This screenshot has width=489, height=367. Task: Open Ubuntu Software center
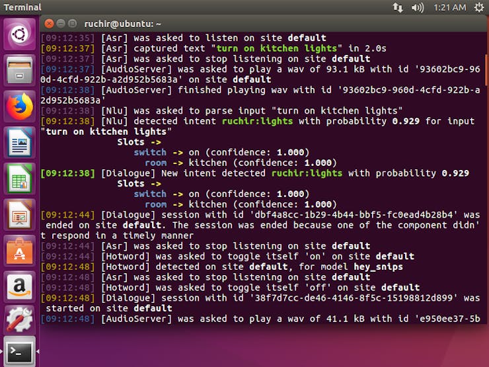(x=19, y=251)
